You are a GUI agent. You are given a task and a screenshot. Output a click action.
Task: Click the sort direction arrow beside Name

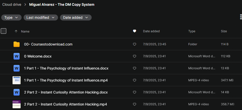coord(16,31)
